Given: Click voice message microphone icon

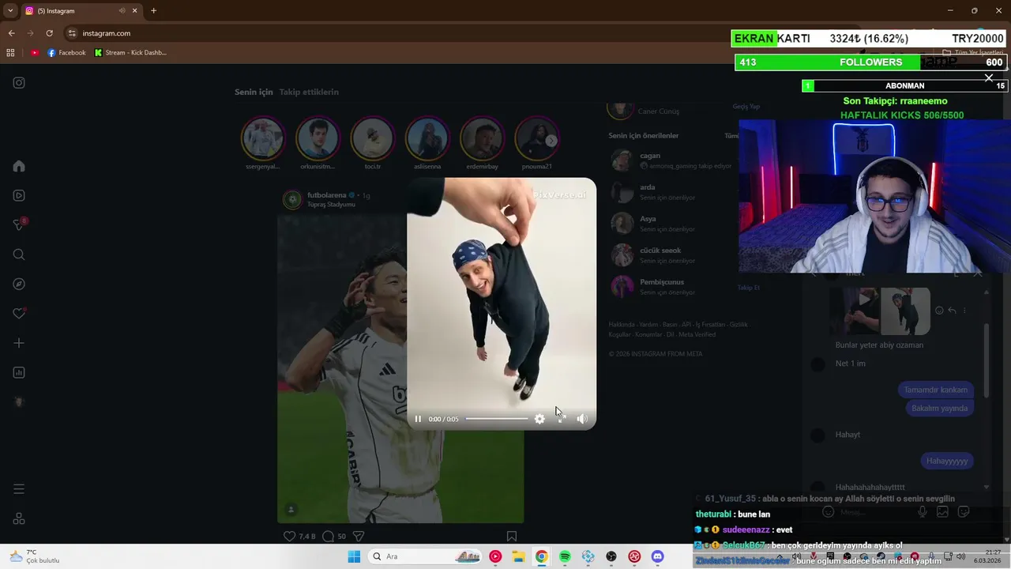Looking at the screenshot, I should [922, 512].
